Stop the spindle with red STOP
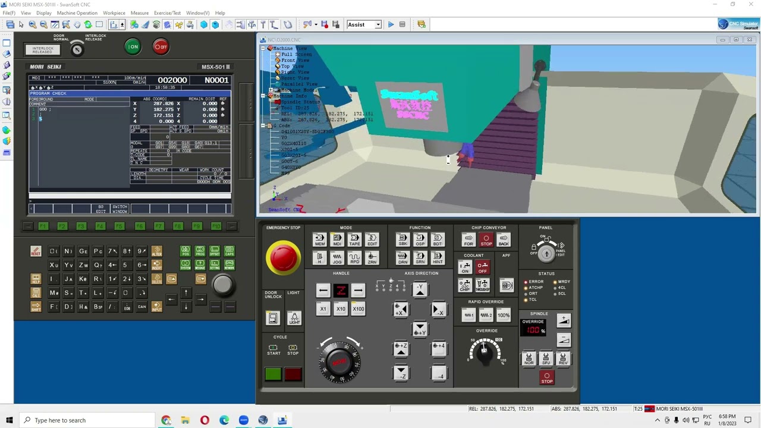 (x=547, y=378)
